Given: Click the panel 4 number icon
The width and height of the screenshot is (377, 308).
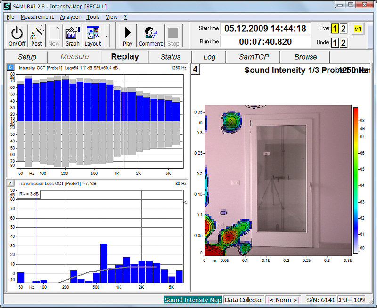Looking at the screenshot, I should click(196, 70).
